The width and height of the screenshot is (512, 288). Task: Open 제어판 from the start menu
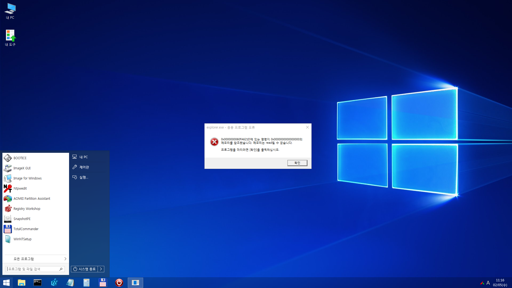click(x=89, y=167)
